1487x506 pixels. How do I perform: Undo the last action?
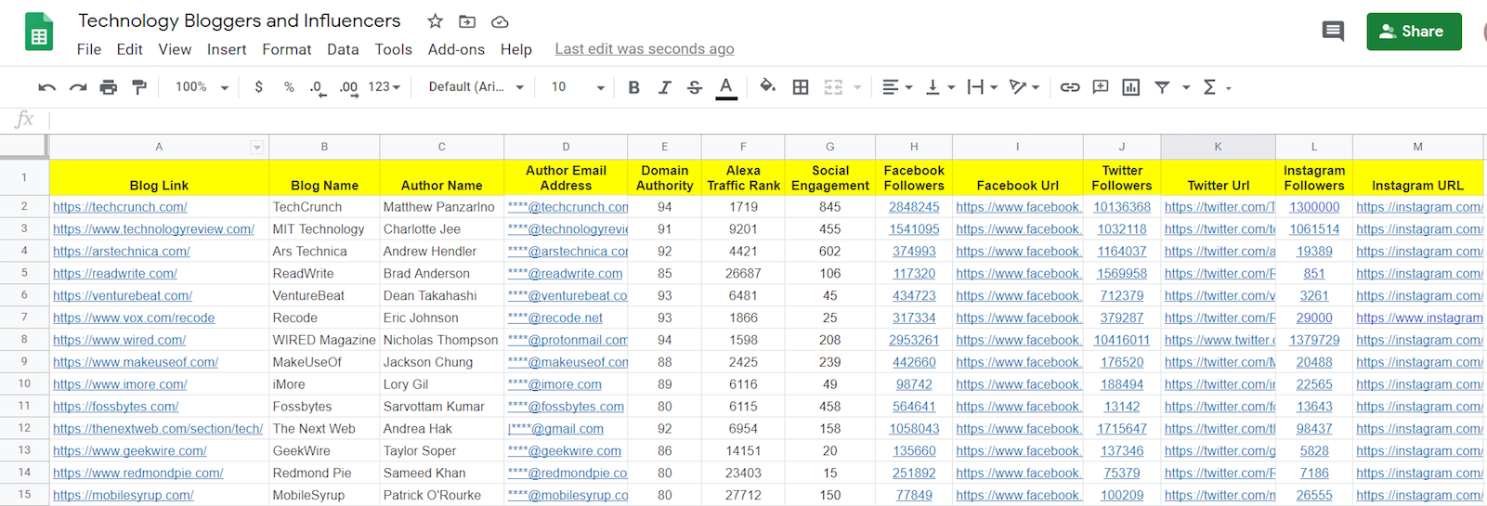47,87
